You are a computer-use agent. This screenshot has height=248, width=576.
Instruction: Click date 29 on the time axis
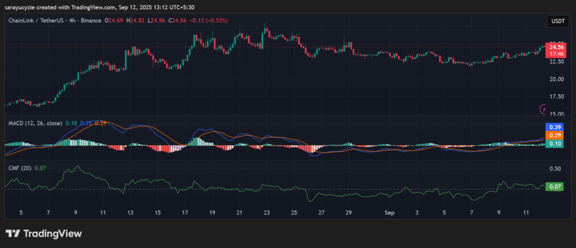pyautogui.click(x=349, y=213)
